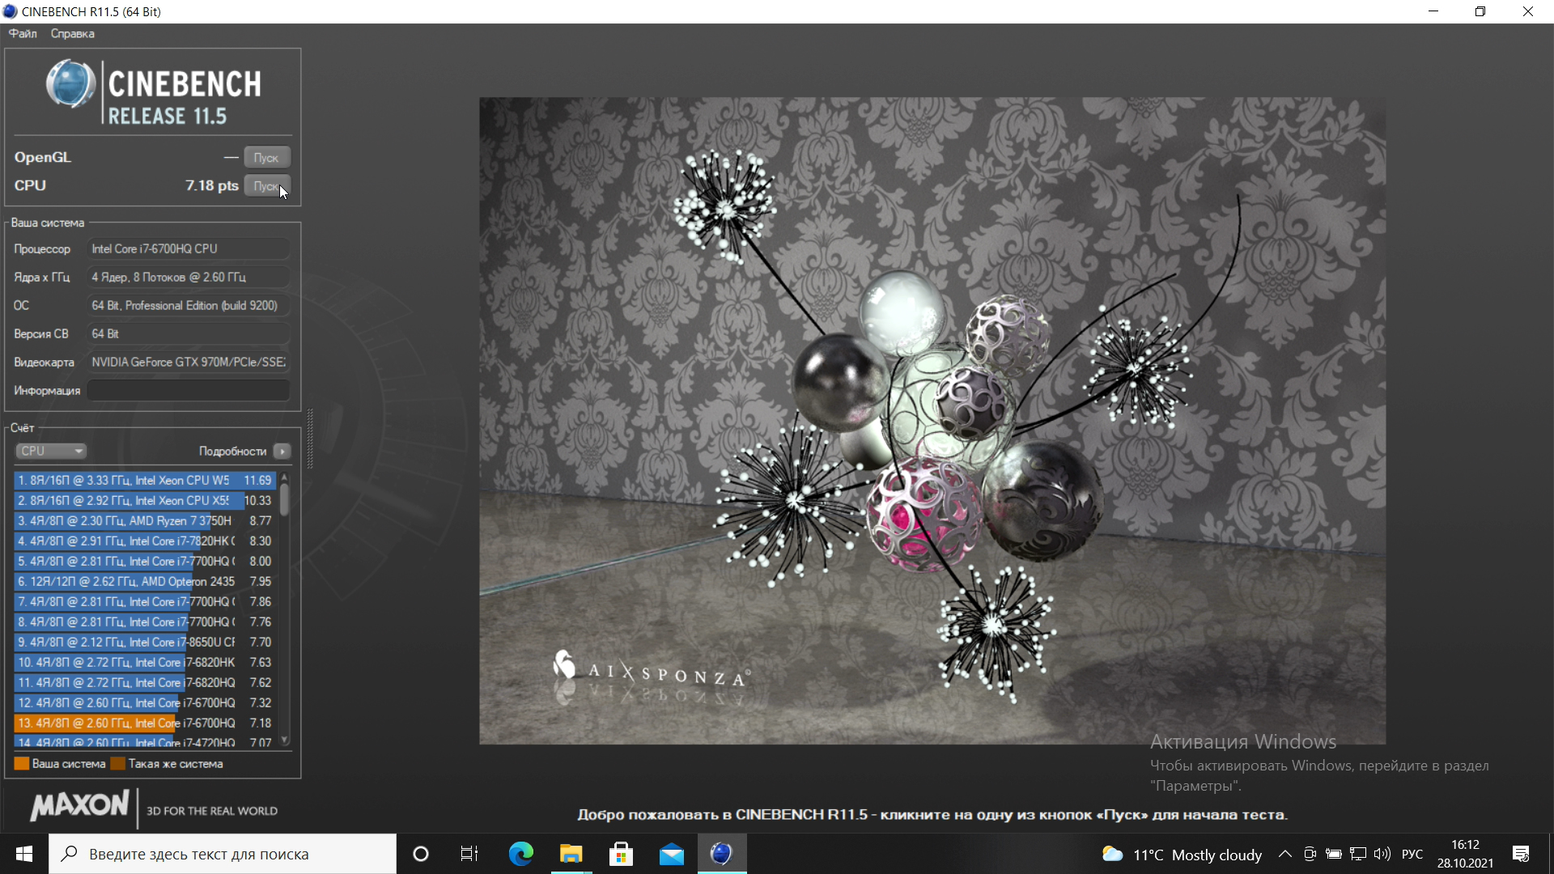Open the Windows Start menu
1554x874 pixels.
pyautogui.click(x=24, y=854)
